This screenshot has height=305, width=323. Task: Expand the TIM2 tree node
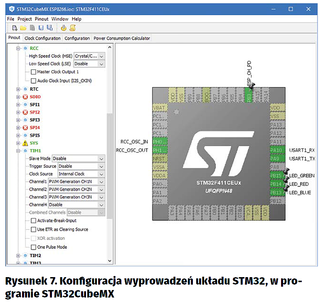18,255
